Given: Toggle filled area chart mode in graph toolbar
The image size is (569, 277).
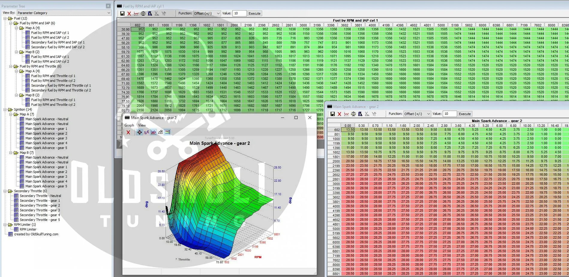Looking at the screenshot, I should pos(154,132).
